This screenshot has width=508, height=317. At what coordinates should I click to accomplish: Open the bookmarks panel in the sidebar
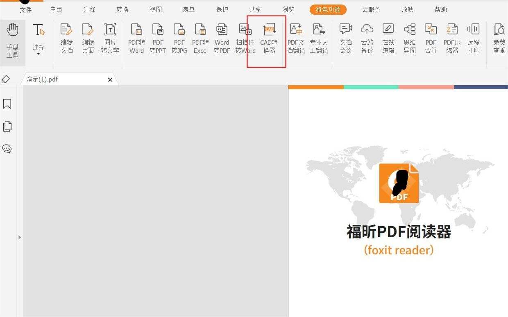coord(7,104)
